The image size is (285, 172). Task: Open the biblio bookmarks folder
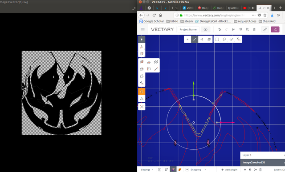(x=172, y=21)
